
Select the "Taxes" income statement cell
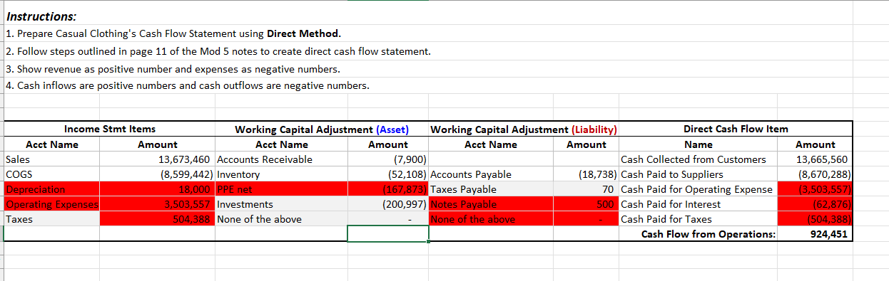pos(51,219)
